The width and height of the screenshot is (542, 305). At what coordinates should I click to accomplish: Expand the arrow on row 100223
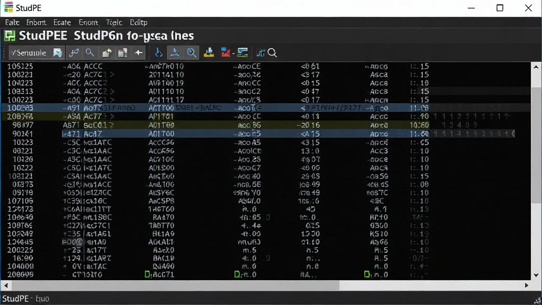112,100
